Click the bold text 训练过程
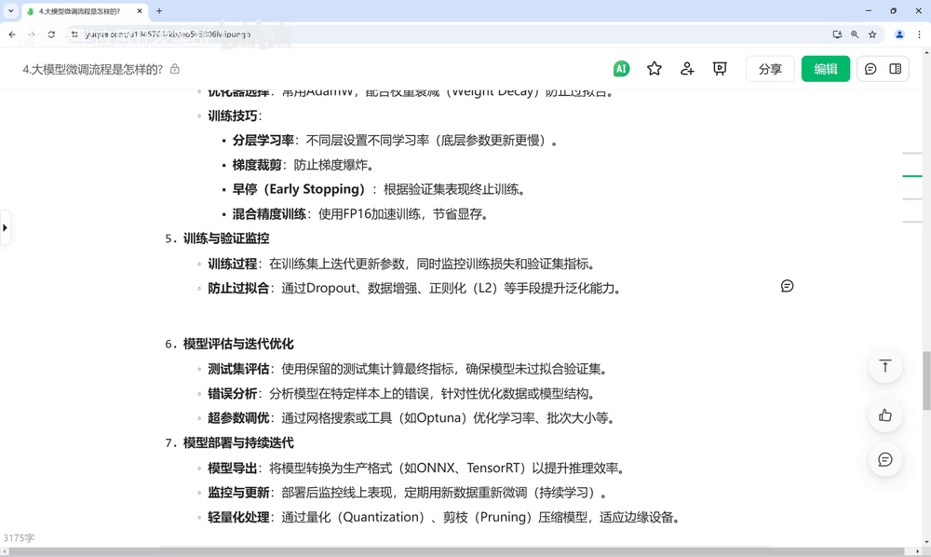 pyautogui.click(x=232, y=264)
